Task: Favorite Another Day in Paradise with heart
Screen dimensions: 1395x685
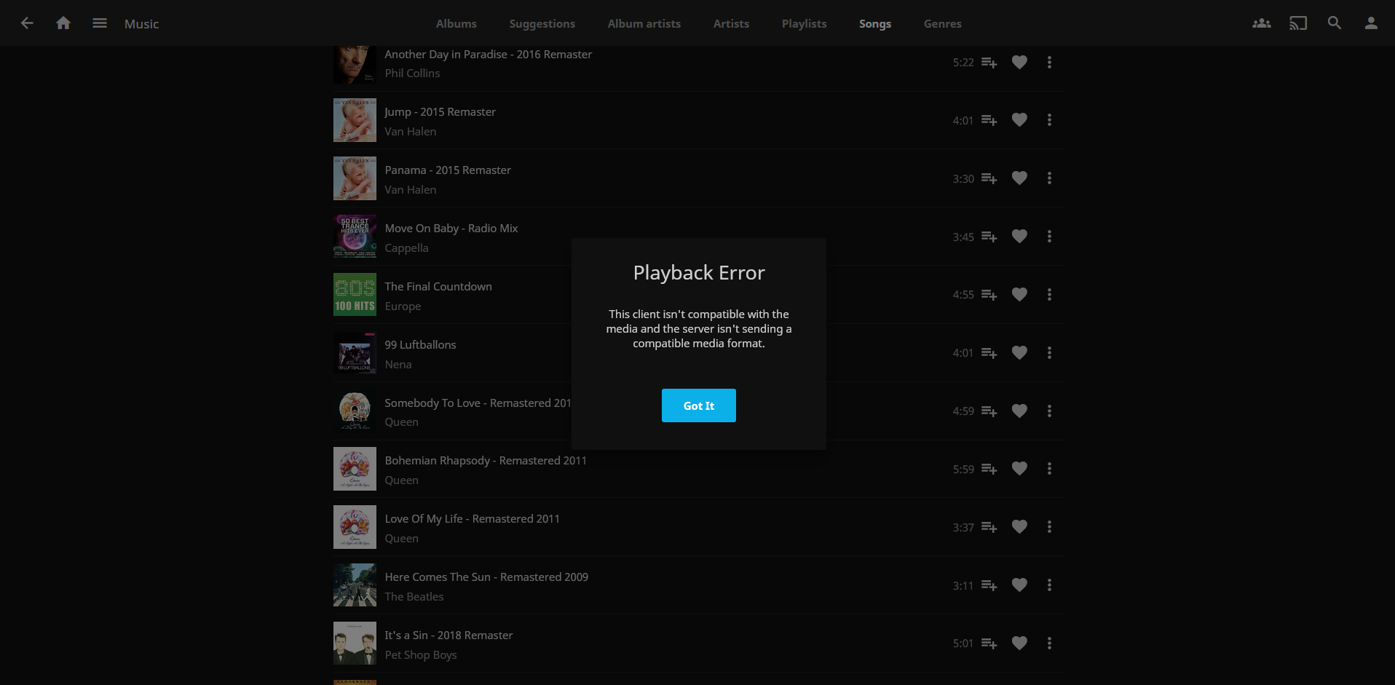Action: pyautogui.click(x=1019, y=63)
